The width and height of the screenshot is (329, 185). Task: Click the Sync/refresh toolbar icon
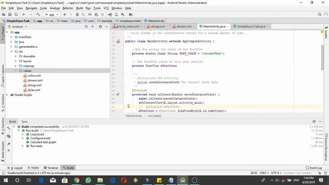pyautogui.click(x=16, y=14)
